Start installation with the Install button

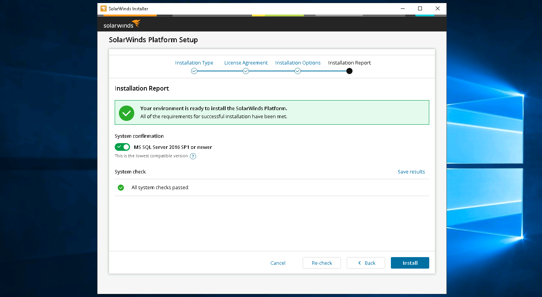[410, 263]
